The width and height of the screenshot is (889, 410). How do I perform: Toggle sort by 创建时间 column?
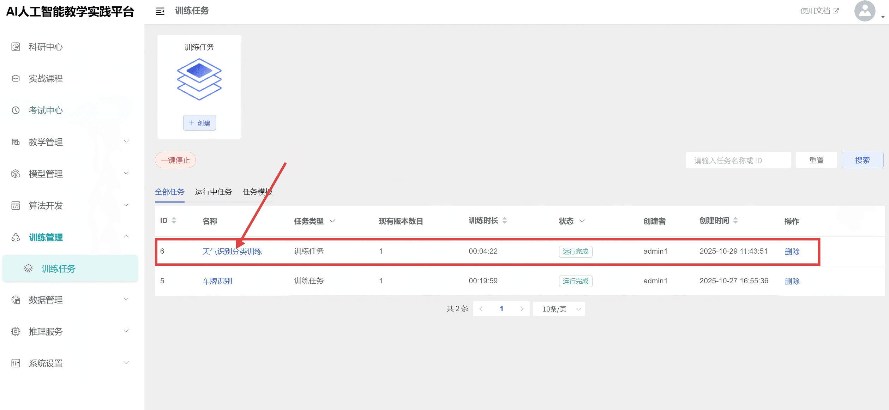coord(735,221)
